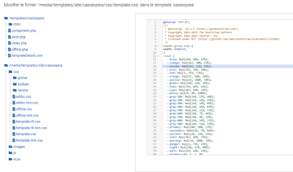The width and height of the screenshot is (293, 172).
Task: Click the --white: hsl(0, 0%, 100%) line
Action: coord(187,93)
